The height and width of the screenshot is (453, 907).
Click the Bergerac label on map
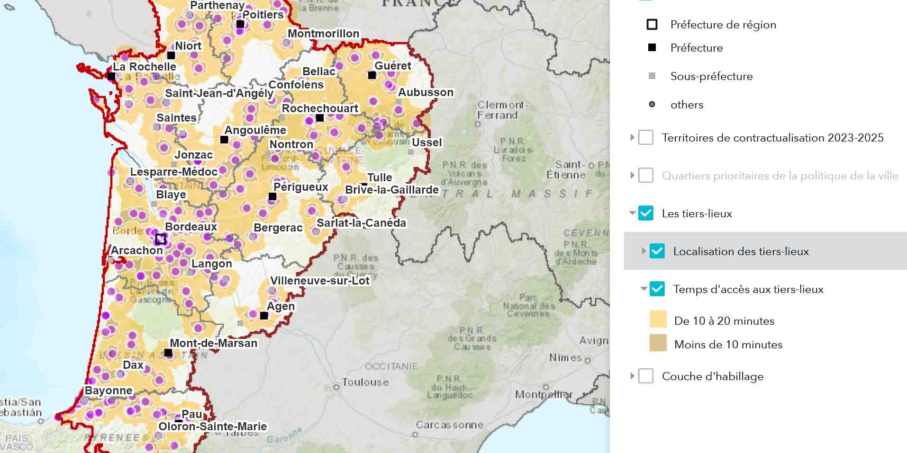pos(278,228)
